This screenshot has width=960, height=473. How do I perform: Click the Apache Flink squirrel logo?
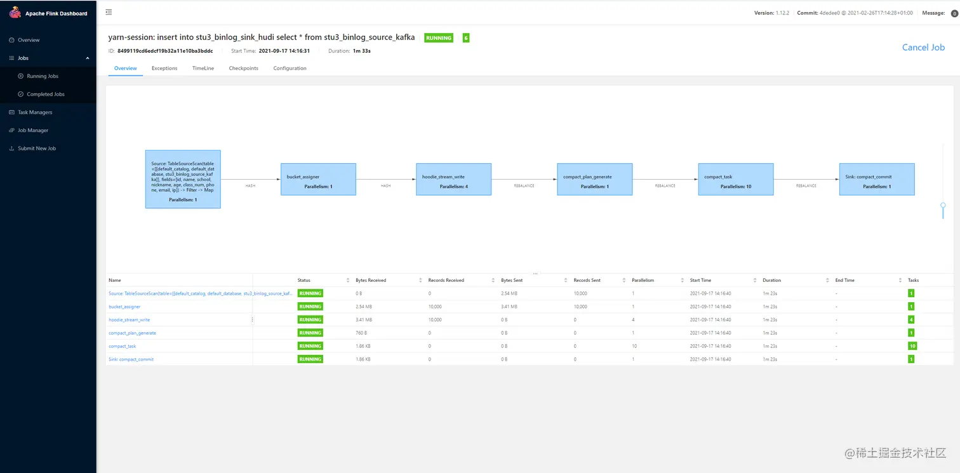15,13
